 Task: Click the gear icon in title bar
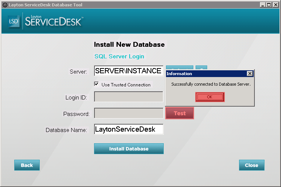[x=5, y=5]
